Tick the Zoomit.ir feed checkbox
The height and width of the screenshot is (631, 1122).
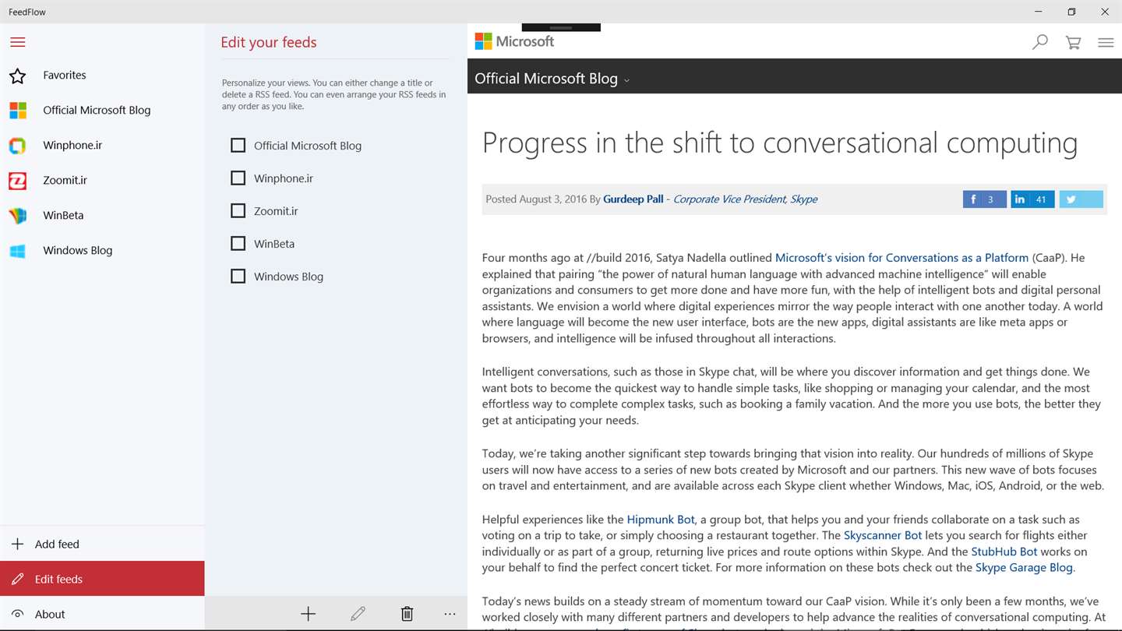[238, 211]
